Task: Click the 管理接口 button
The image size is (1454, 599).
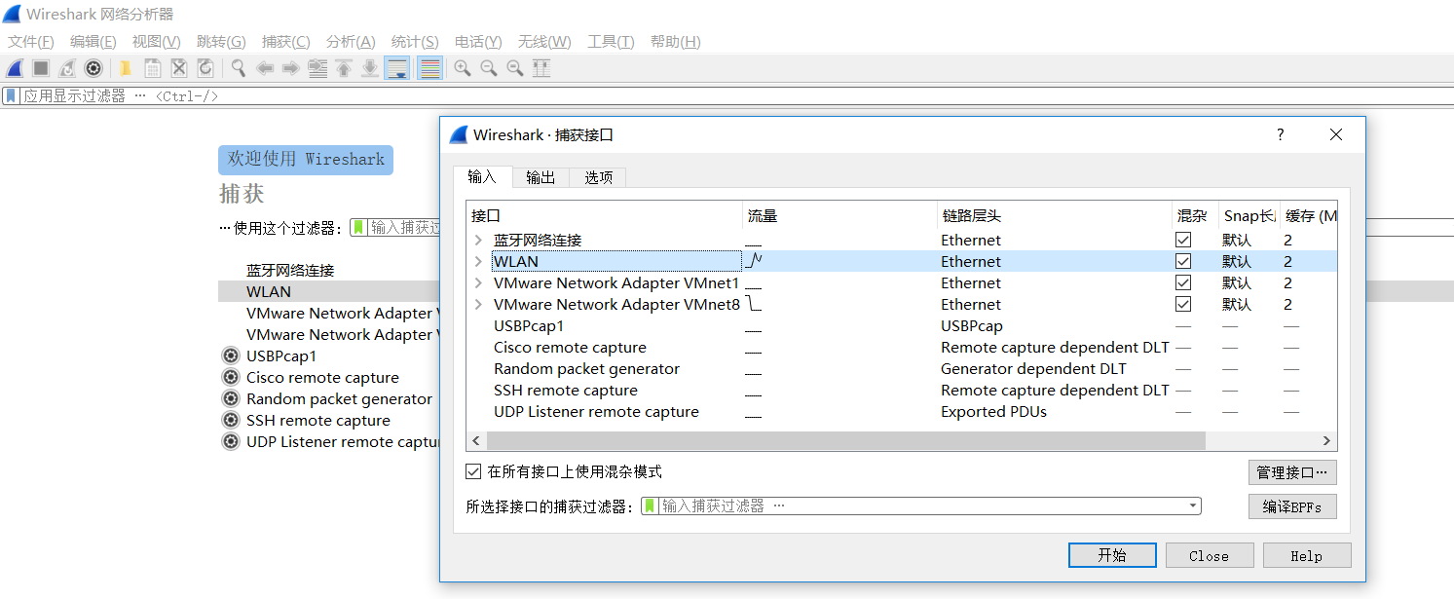Action: pos(1291,472)
